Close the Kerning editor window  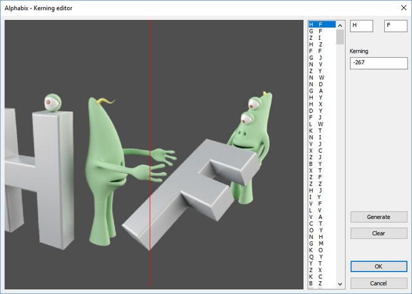pyautogui.click(x=404, y=8)
